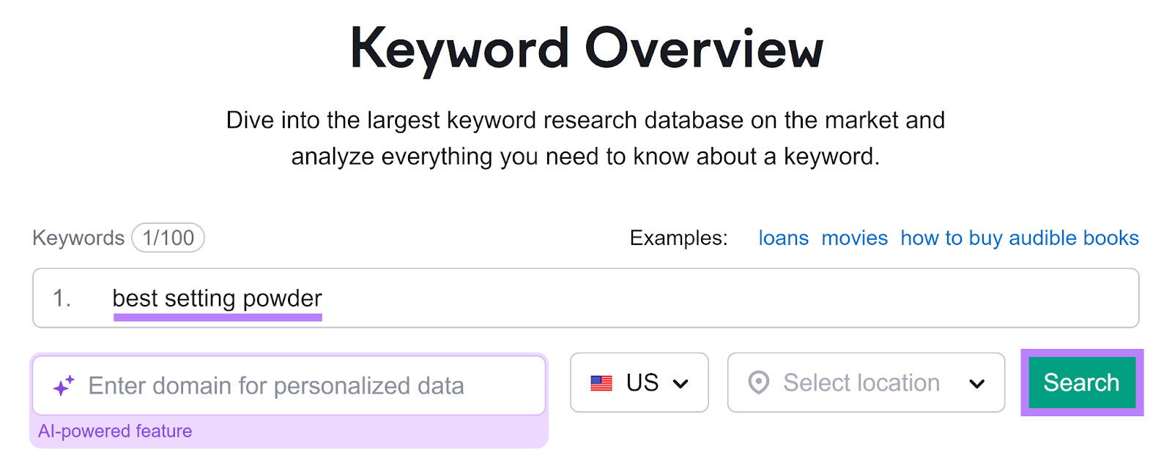Click the location pin icon
Image resolution: width=1172 pixels, height=474 pixels.
(x=758, y=382)
